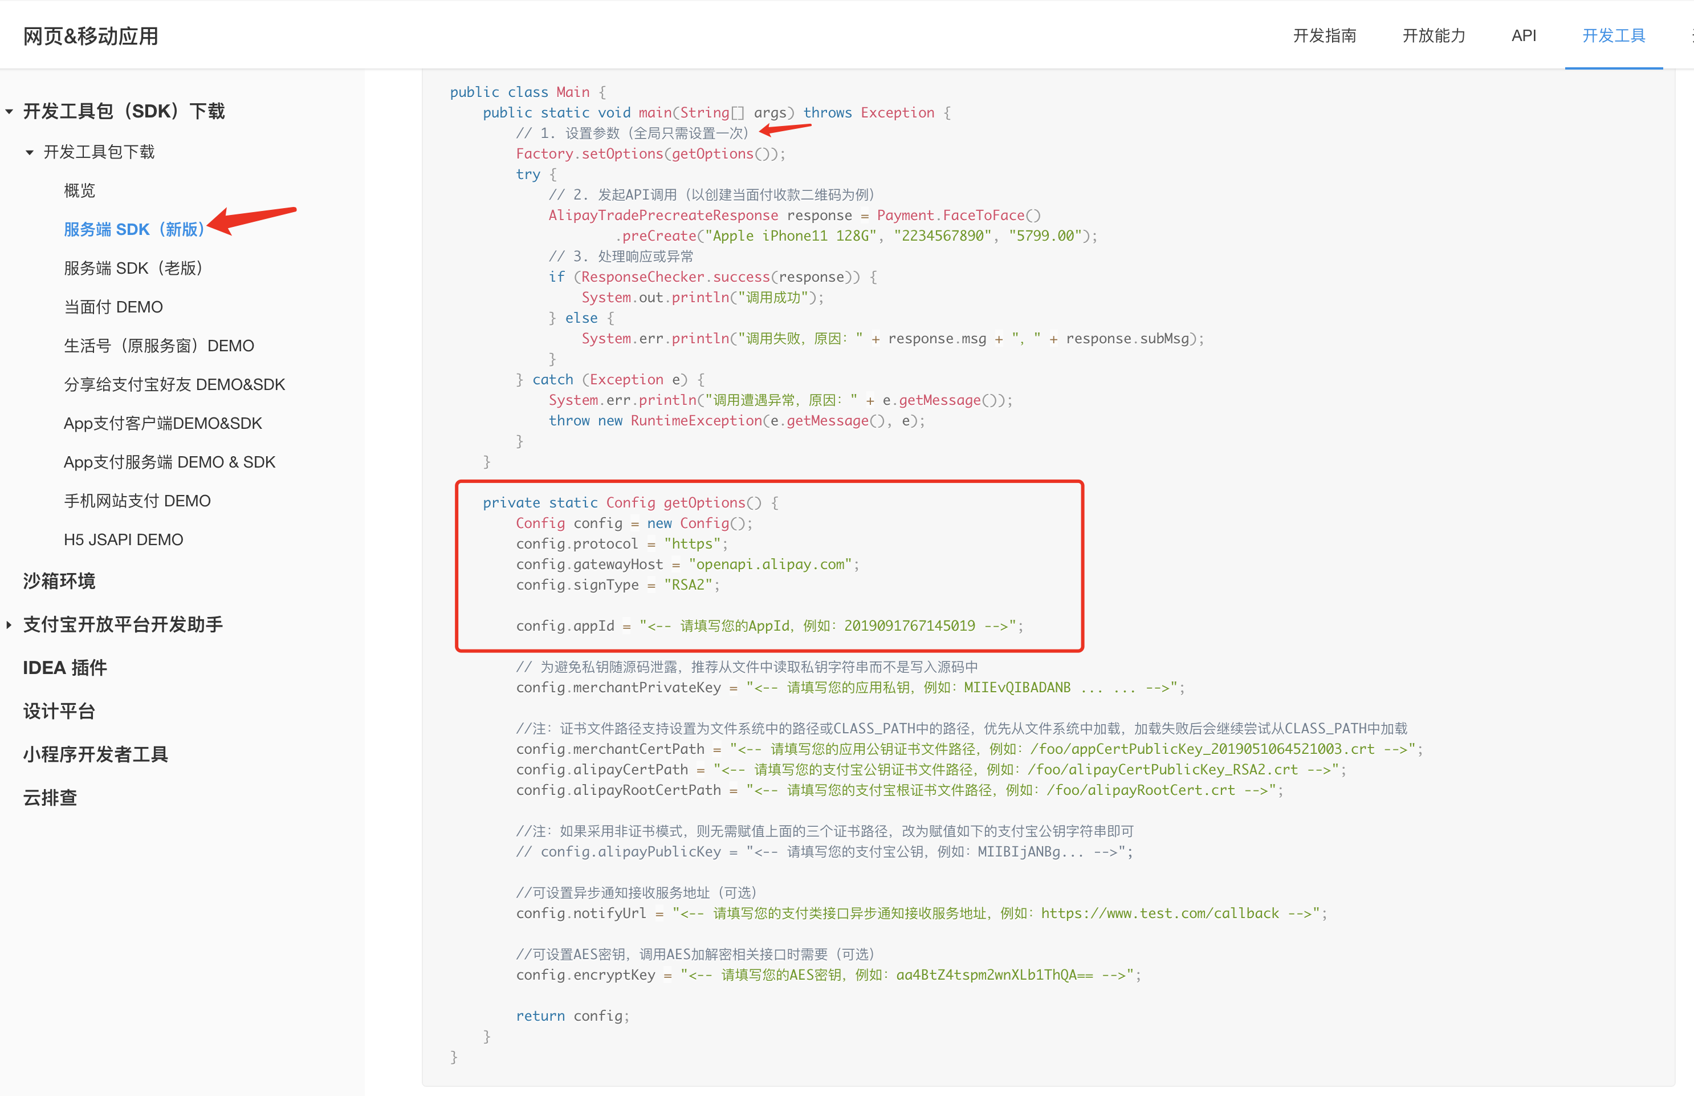Click the 网页&移动应用 site title
1694x1096 pixels.
pos(90,35)
